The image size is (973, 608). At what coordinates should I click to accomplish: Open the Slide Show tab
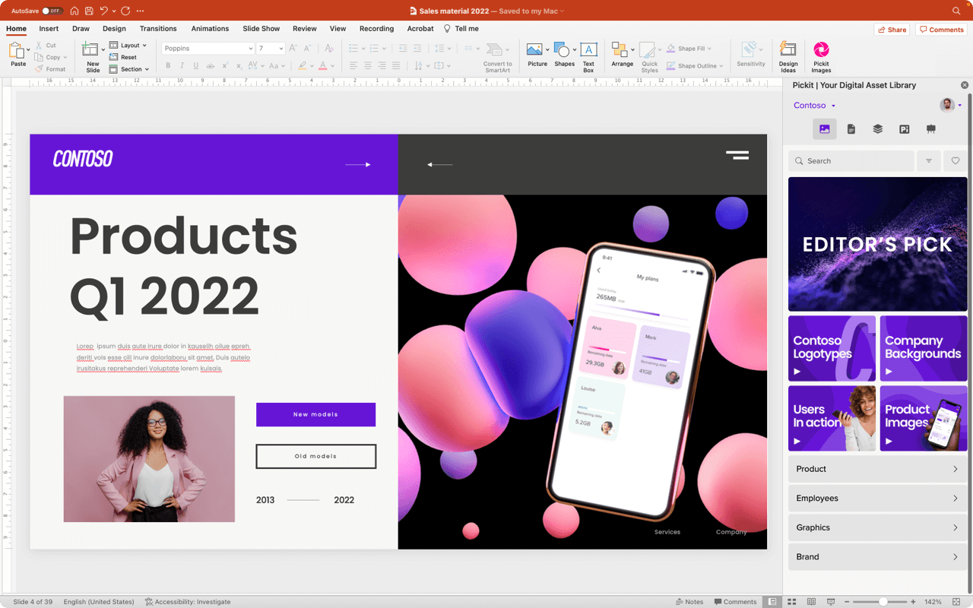click(x=261, y=28)
